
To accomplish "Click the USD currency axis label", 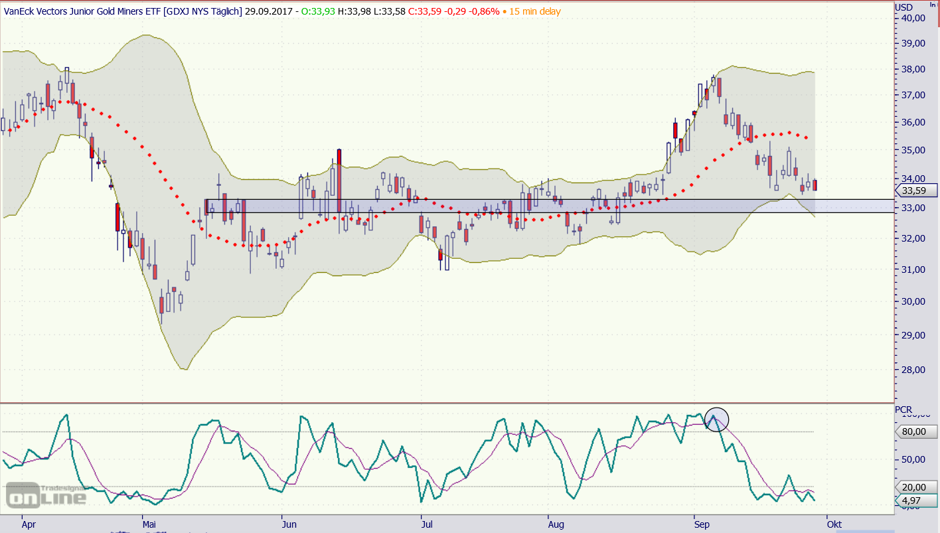I will [903, 7].
